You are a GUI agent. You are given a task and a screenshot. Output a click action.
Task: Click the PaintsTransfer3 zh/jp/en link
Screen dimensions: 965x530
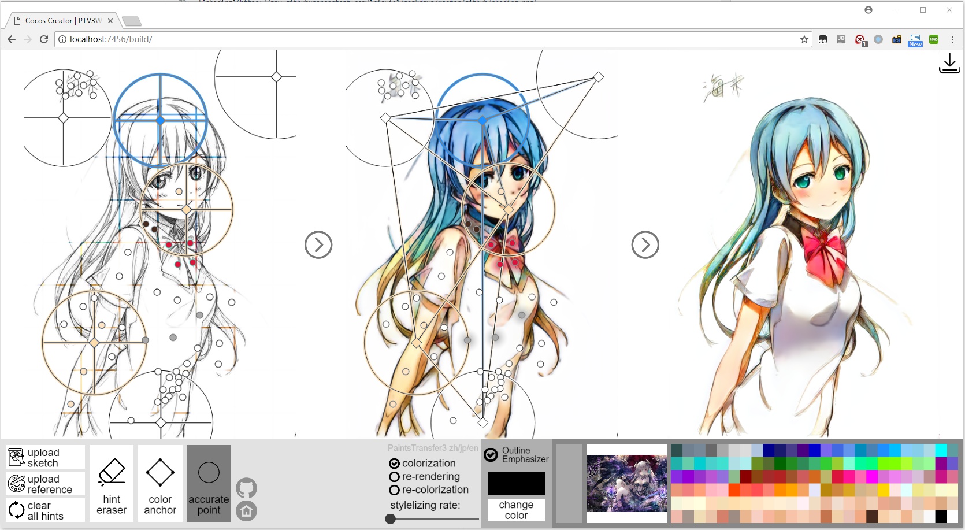tap(432, 448)
